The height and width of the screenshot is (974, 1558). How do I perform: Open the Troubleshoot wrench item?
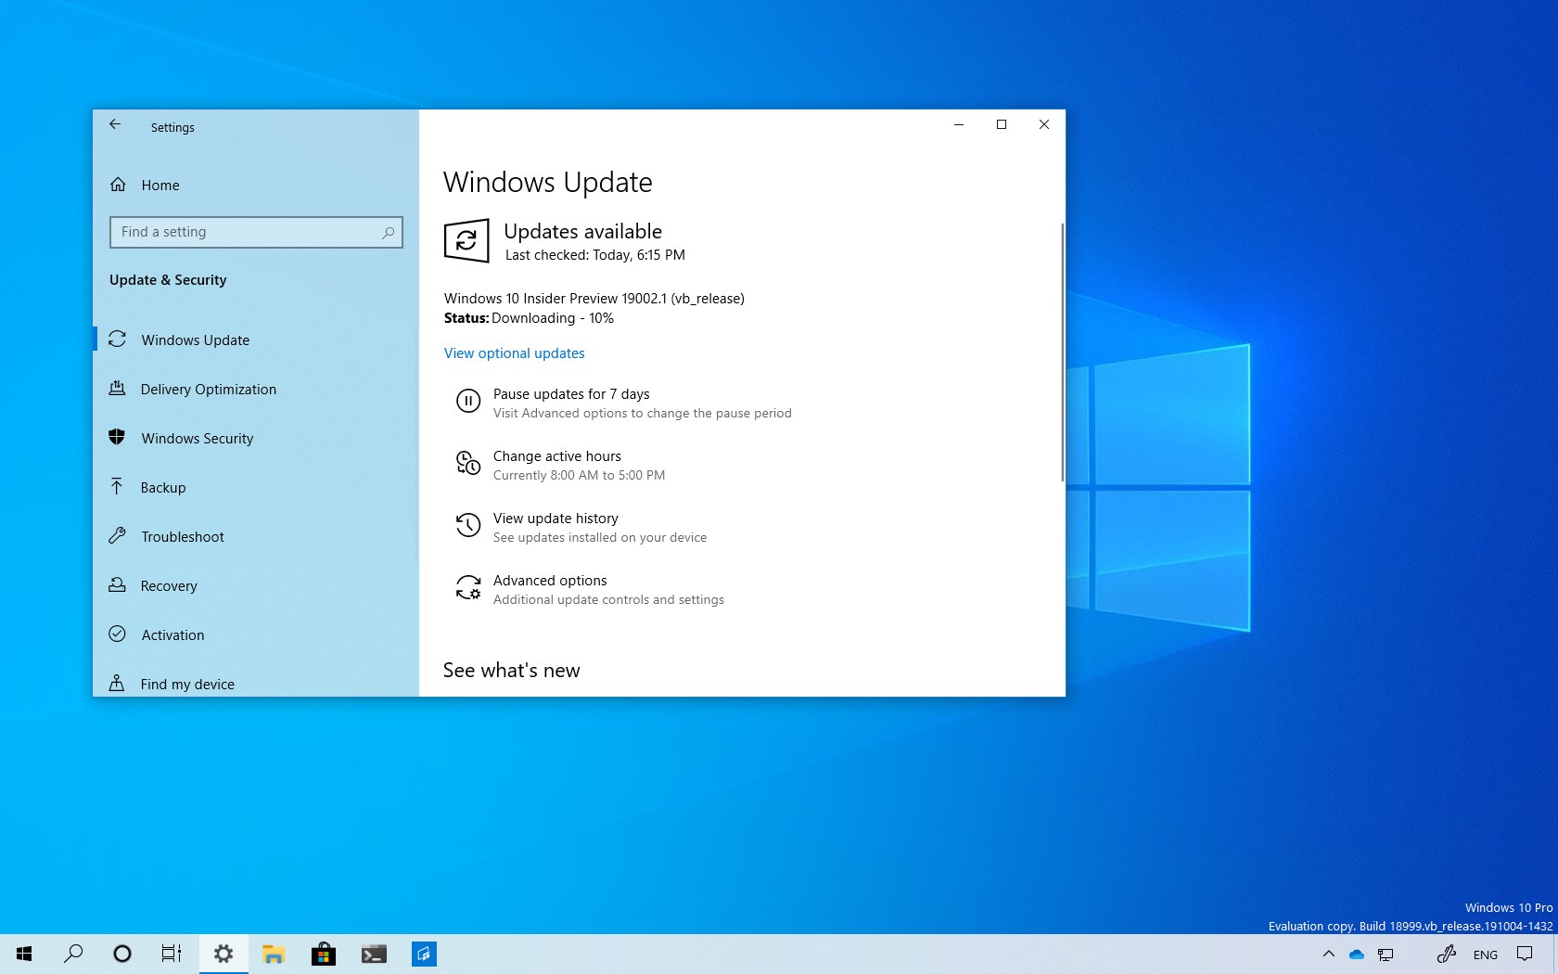[117, 536]
